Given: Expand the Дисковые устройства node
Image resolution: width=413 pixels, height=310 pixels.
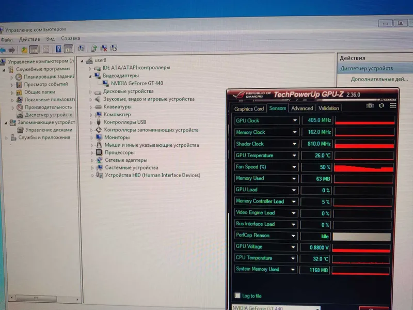Looking at the screenshot, I should pos(90,92).
